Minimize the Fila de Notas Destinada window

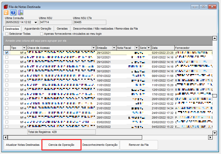click(x=195, y=7)
